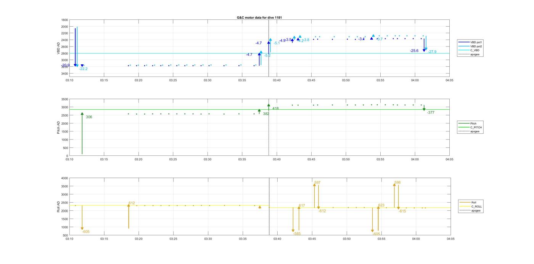Click the '-20.9' VBD value label
The image size is (534, 264).
pyautogui.click(x=65, y=66)
